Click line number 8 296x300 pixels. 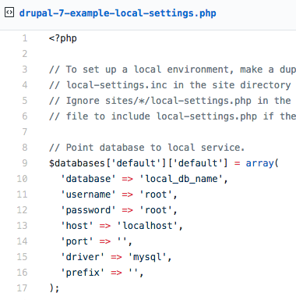[x=25, y=148]
